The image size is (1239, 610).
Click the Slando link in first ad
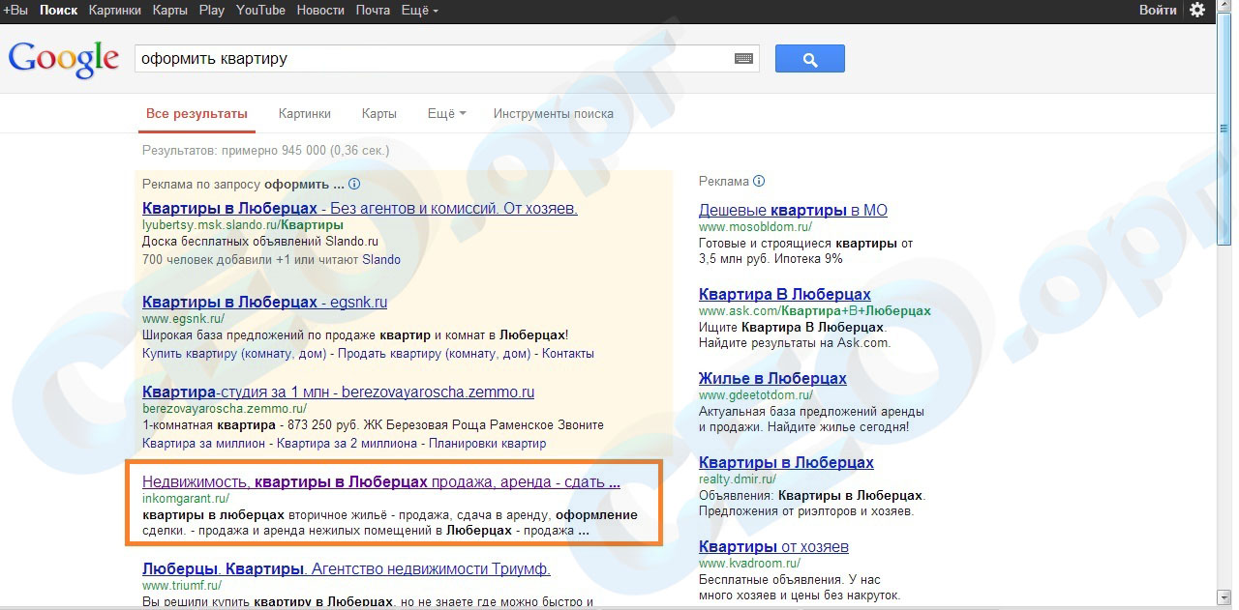[x=381, y=259]
